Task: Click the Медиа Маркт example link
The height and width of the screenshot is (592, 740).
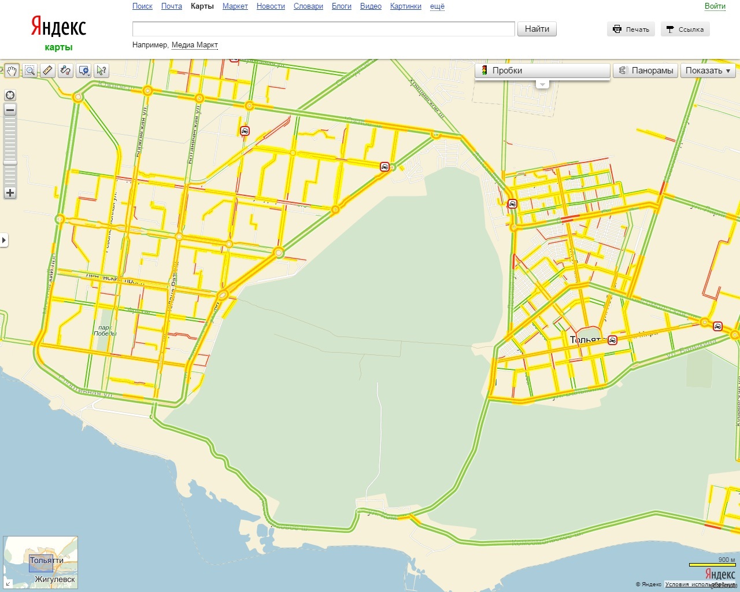Action: [x=195, y=45]
